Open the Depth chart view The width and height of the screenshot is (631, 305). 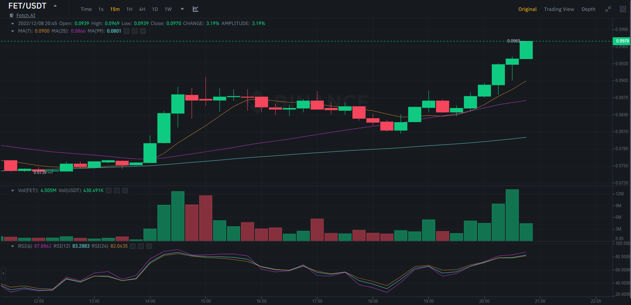[x=588, y=9]
